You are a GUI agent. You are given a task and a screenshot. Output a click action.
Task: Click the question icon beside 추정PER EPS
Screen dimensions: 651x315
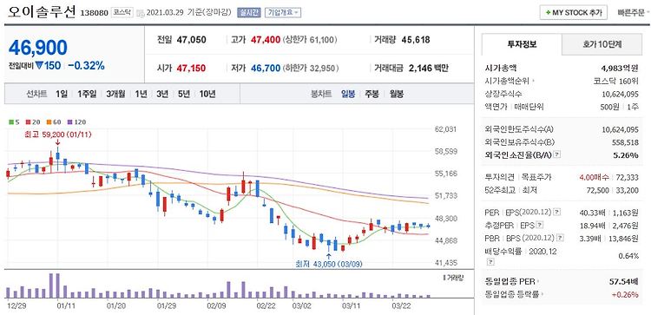[x=539, y=225]
